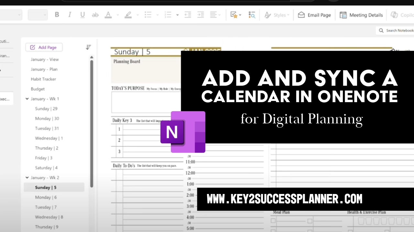The height and width of the screenshot is (232, 414).
Task: Open the tags dropdown arrow
Action: coord(240,15)
